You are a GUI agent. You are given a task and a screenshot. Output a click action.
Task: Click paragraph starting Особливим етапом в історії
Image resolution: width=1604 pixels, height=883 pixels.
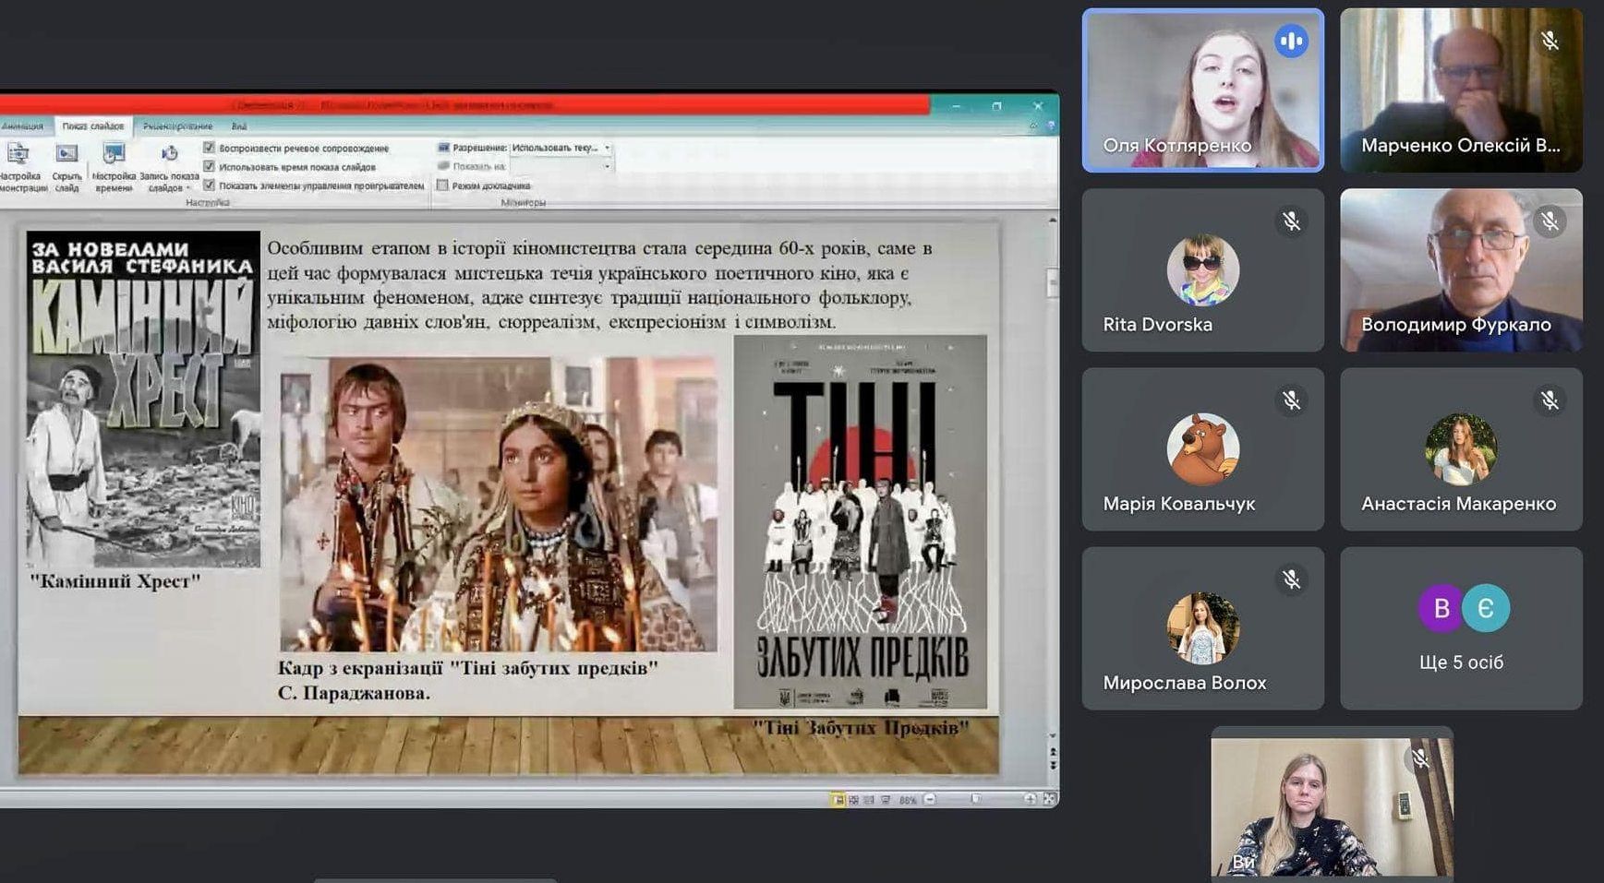point(599,285)
